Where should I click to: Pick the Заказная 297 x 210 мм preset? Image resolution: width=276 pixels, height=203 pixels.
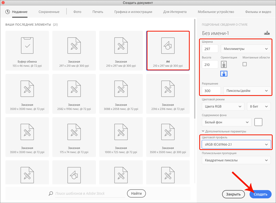tap(74, 50)
